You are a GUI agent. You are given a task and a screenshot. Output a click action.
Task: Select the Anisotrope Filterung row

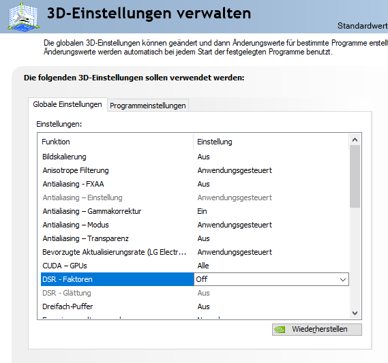(195, 170)
